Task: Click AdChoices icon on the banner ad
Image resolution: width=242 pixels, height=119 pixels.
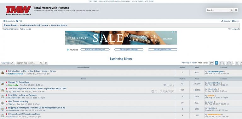Action: (174, 32)
